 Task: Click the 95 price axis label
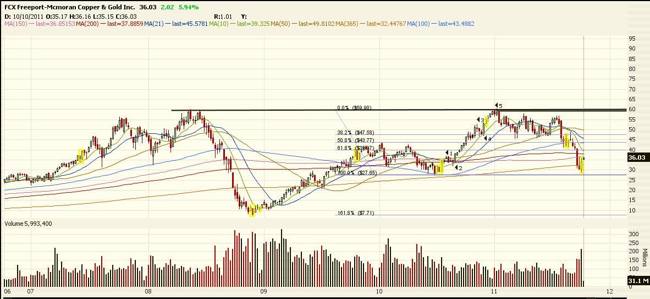[632, 39]
